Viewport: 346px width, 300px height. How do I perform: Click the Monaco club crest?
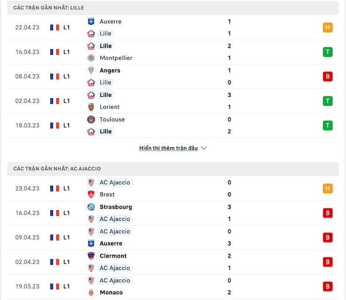(x=91, y=292)
